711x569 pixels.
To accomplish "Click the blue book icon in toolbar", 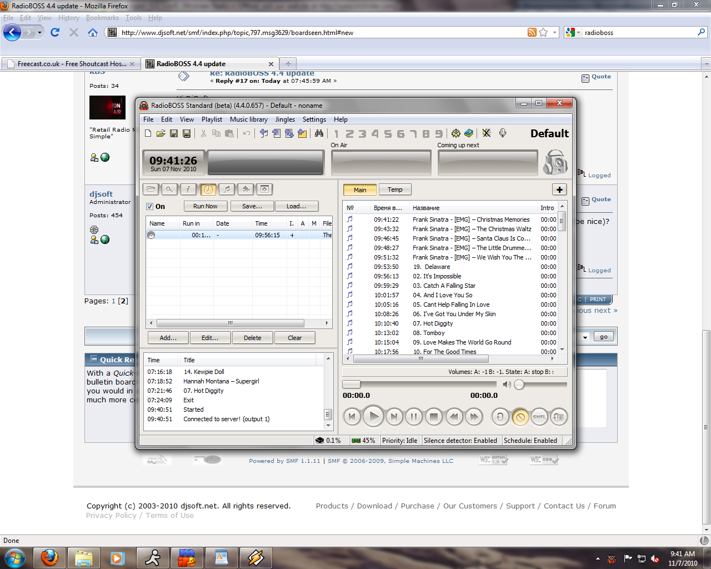I will coord(469,133).
